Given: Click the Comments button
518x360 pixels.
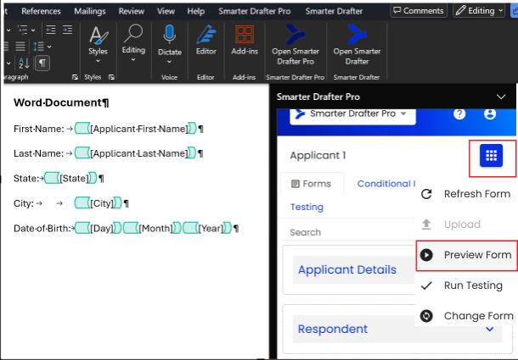Looking at the screenshot, I should 419,10.
